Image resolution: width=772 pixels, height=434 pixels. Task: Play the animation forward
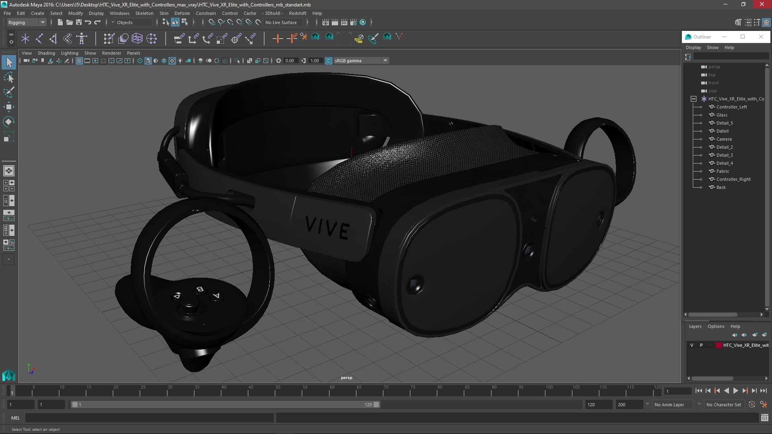point(735,391)
